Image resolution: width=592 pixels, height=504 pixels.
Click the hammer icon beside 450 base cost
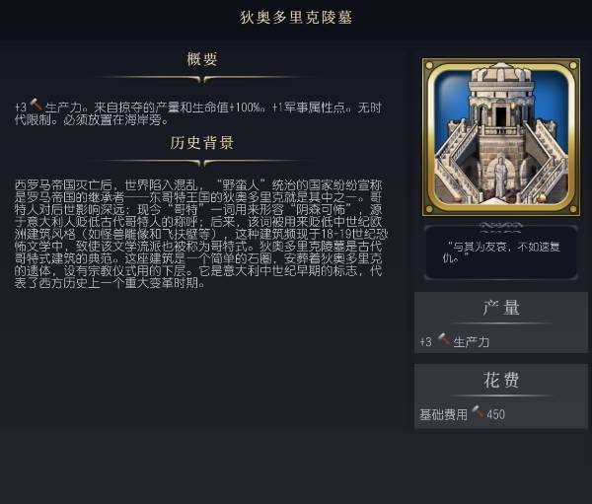[478, 412]
